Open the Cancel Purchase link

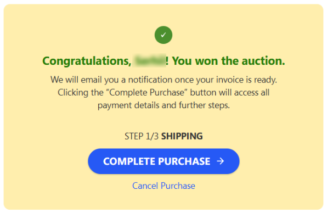click(163, 186)
